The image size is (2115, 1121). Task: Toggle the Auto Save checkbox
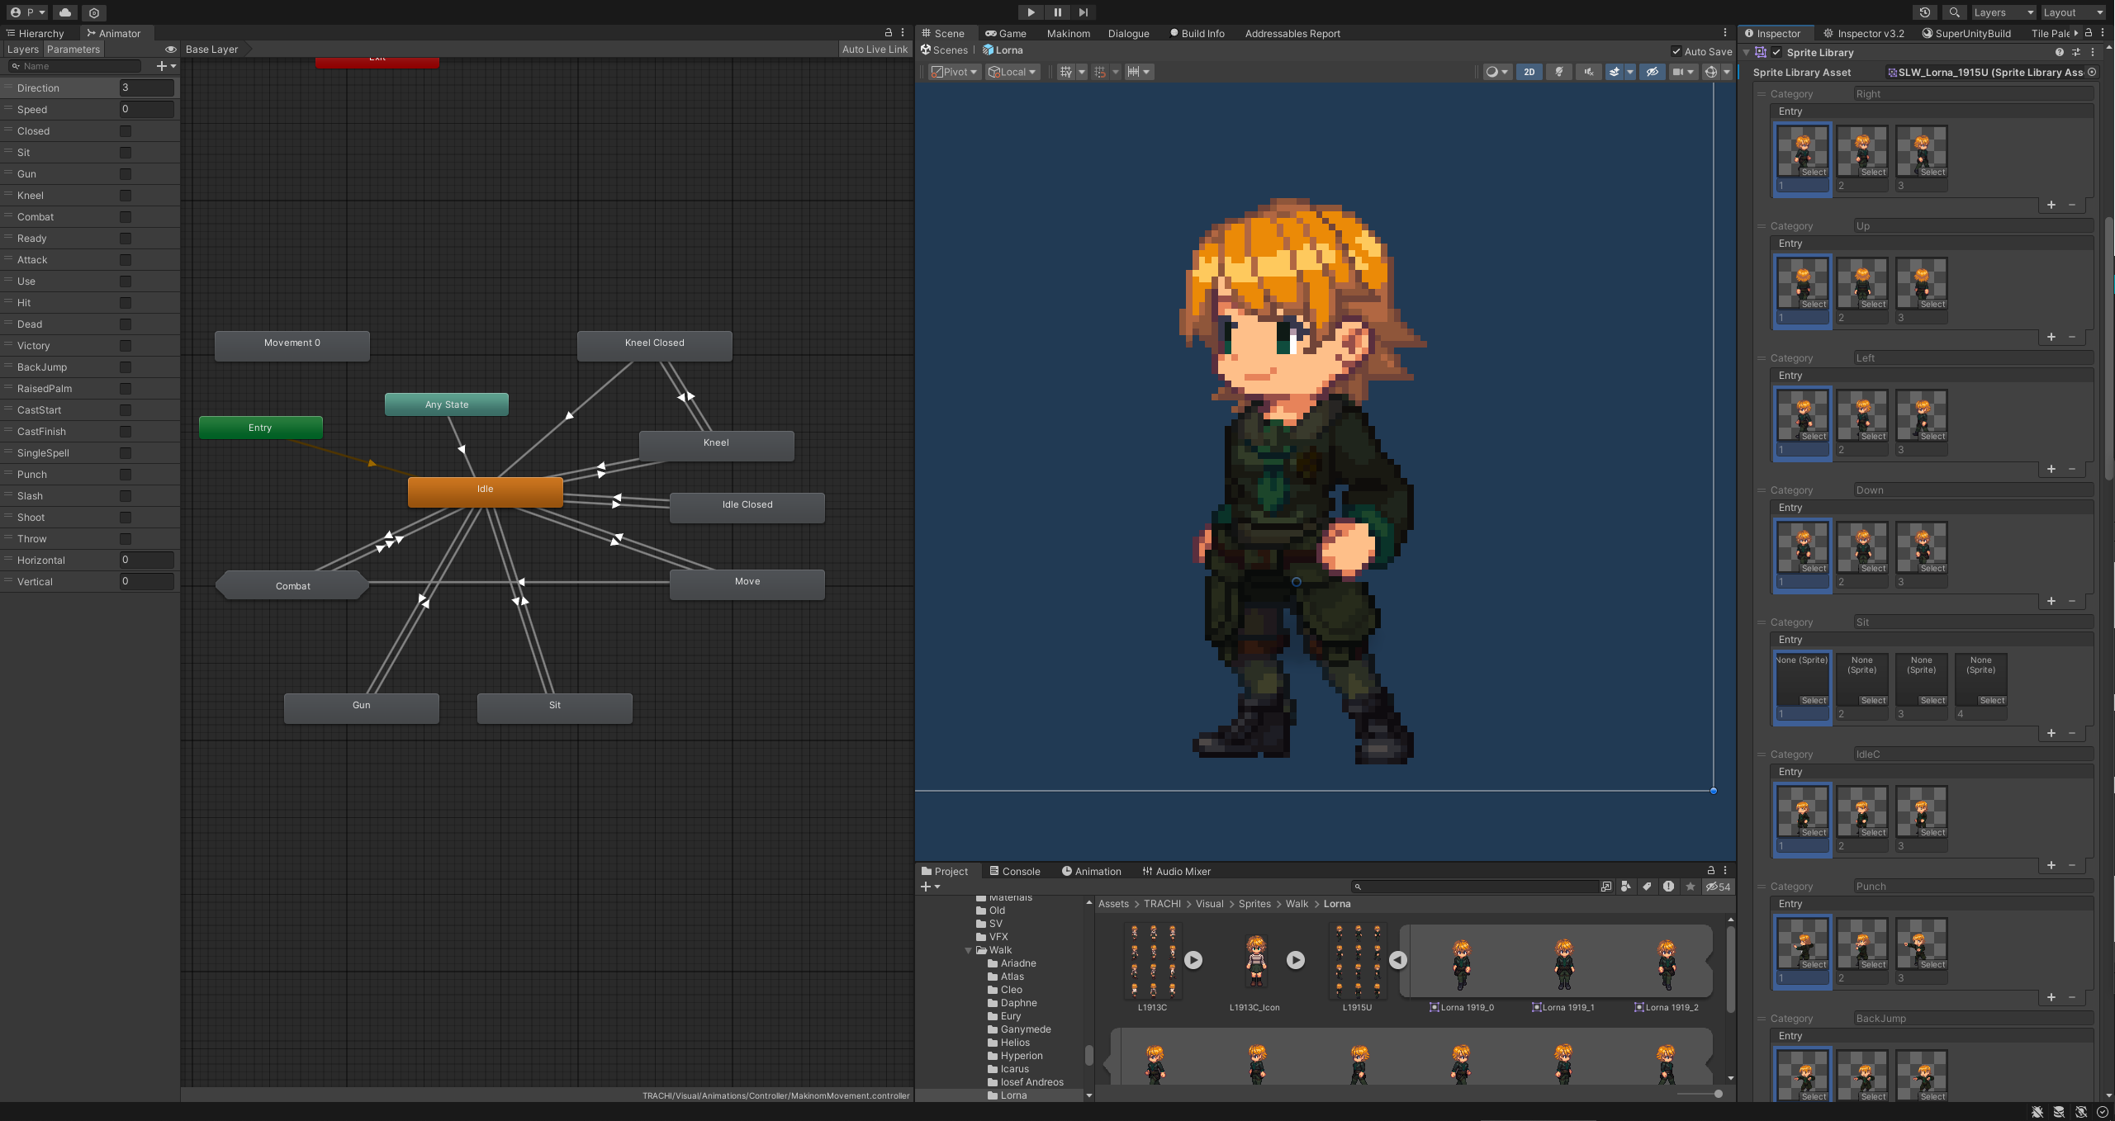coord(1676,51)
